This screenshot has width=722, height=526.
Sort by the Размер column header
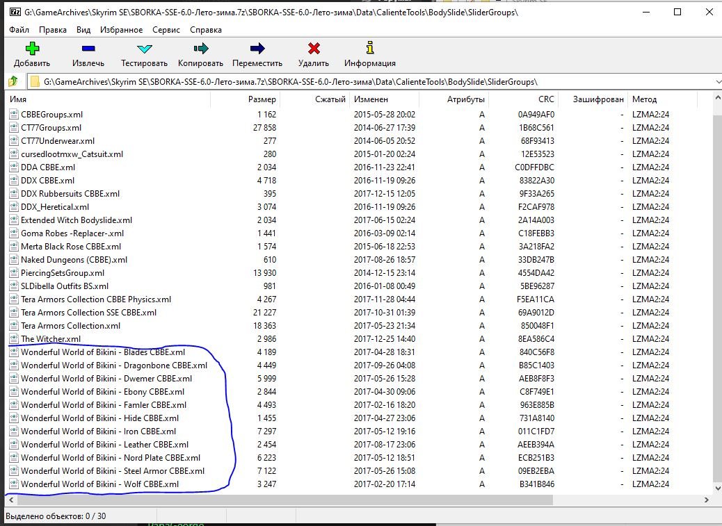[262, 99]
